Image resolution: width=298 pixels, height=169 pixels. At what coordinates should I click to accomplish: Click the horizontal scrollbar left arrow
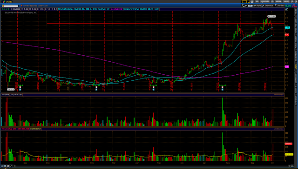click(14, 166)
